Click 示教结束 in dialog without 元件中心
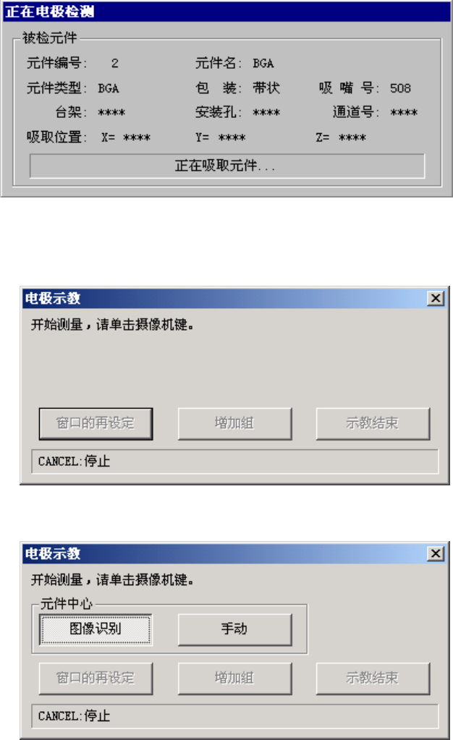Image resolution: width=453 pixels, height=740 pixels. pyautogui.click(x=373, y=424)
